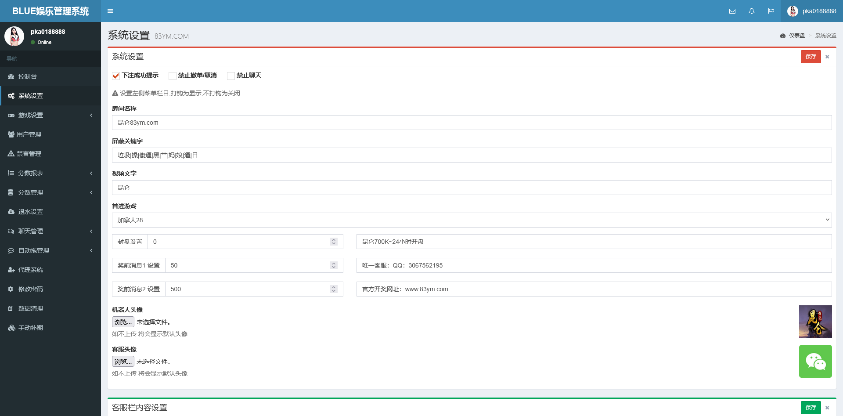
Task: Click the WeChat customer service avatar image
Action: tap(815, 361)
